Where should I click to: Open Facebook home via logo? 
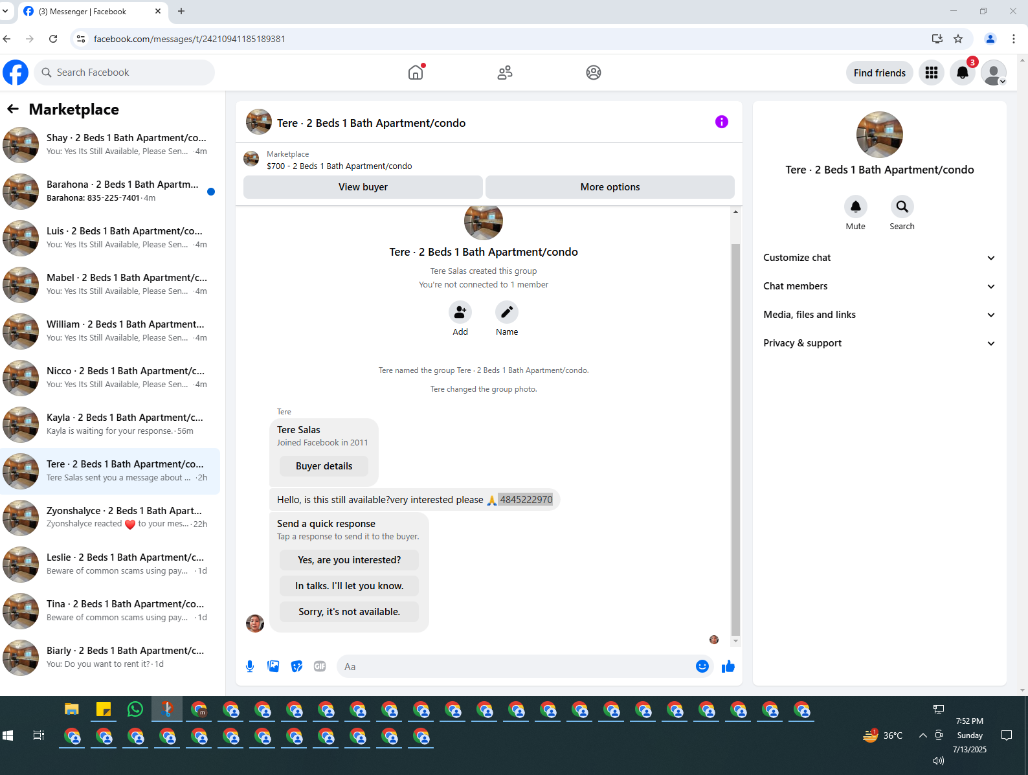pyautogui.click(x=16, y=73)
